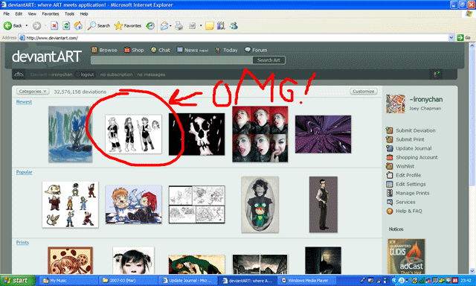Expand the address bar dropdown arrow

coord(451,38)
